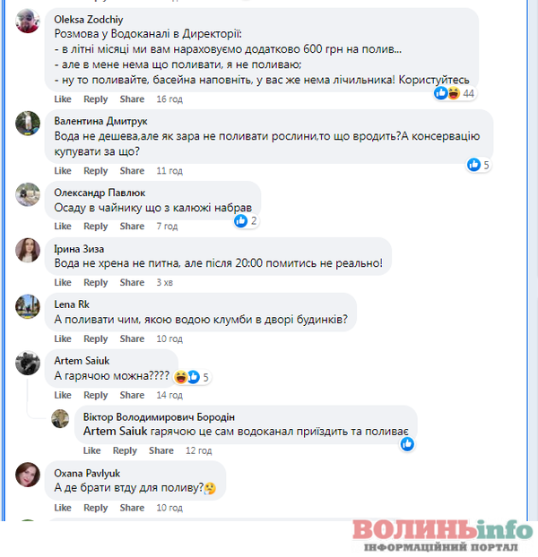Click like reaction count on Валентина Дмитрук's comment
Screen dimensions: 538x557
pyautogui.click(x=478, y=165)
